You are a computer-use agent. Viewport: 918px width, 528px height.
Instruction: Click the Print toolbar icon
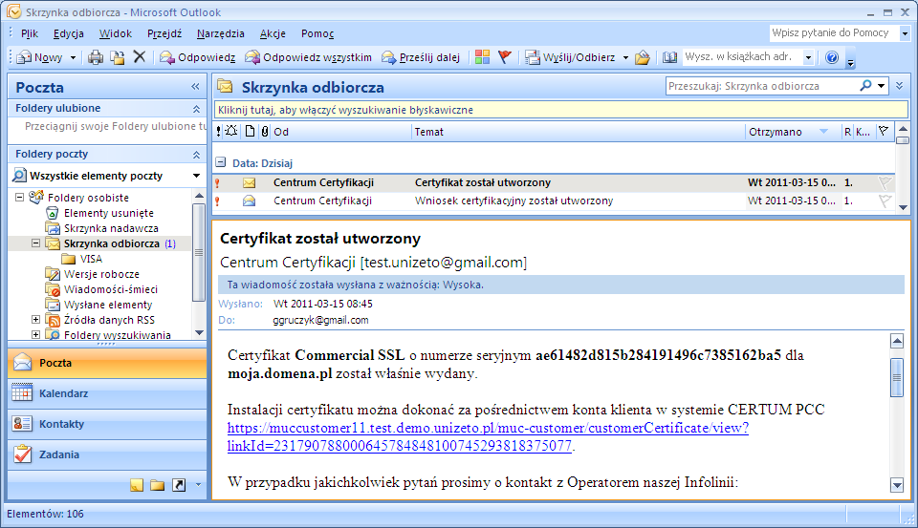click(x=96, y=57)
